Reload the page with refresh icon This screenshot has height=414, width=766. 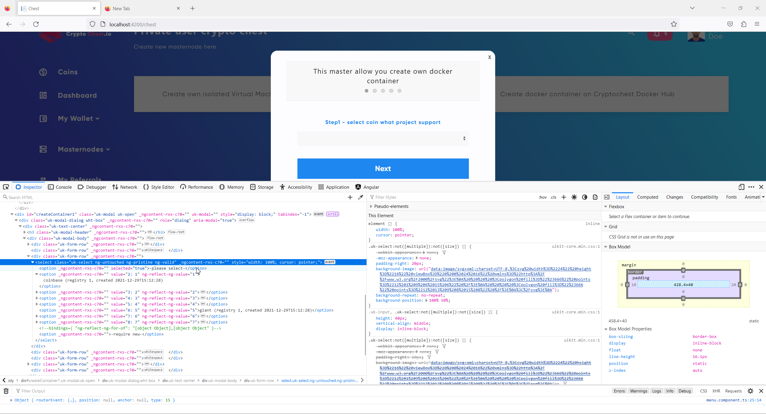pos(36,24)
